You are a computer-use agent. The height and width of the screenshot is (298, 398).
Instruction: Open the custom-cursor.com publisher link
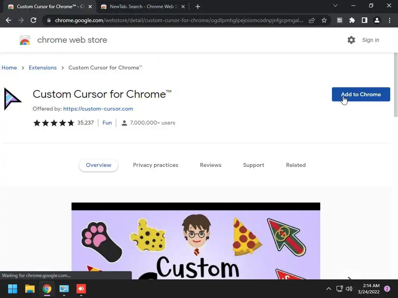point(98,109)
